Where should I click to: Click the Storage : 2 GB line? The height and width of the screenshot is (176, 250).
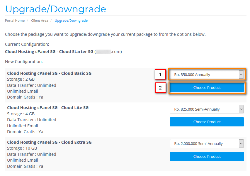tap(21, 79)
